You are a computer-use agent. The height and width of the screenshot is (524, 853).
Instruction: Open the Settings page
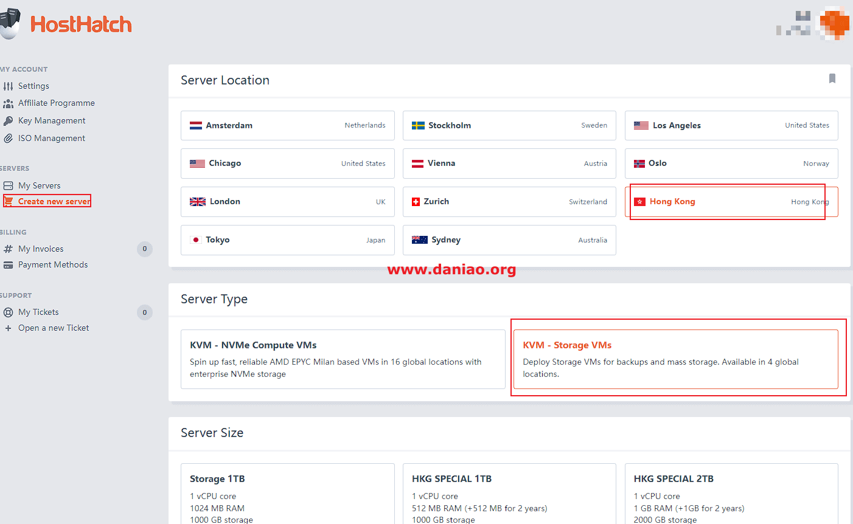pos(33,86)
